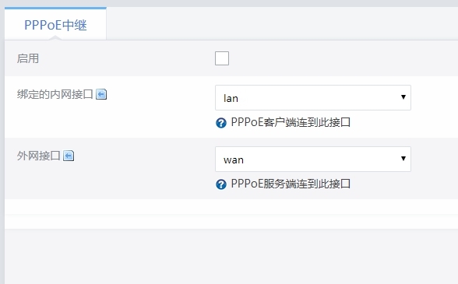Click the 外网接口 label
Viewport: 458px width, 284px height.
39,156
